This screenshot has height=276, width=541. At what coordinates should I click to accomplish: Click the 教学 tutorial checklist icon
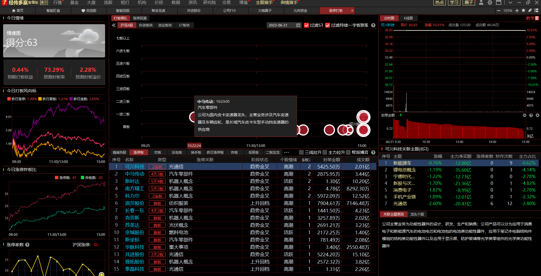click(537, 18)
